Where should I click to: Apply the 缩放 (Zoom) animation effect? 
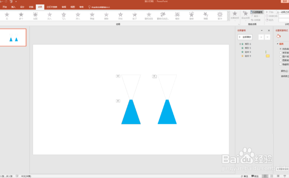pyautogui.click(x=177, y=16)
